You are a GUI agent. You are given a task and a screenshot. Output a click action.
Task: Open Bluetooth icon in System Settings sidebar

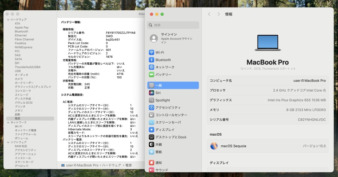click(x=151, y=60)
